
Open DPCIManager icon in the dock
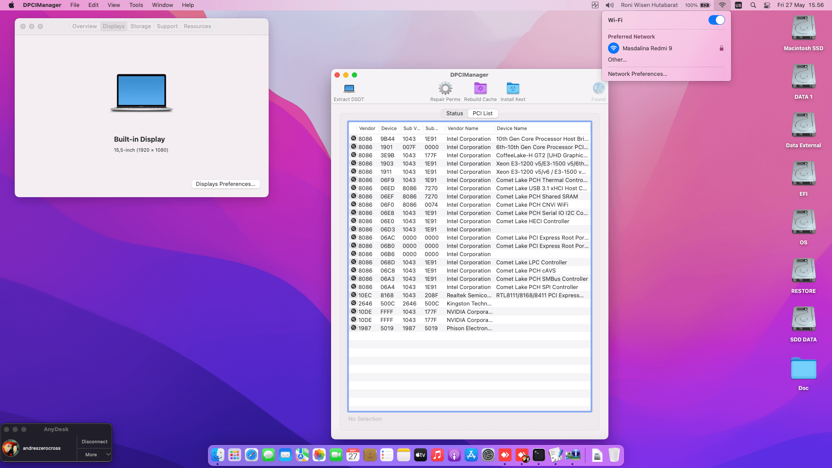click(572, 455)
